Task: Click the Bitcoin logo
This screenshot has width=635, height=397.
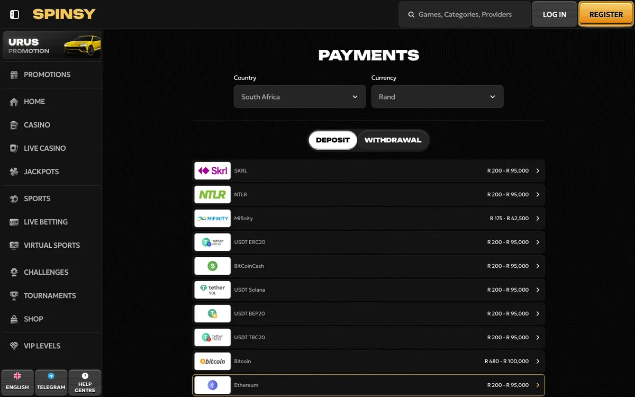Action: 212,362
